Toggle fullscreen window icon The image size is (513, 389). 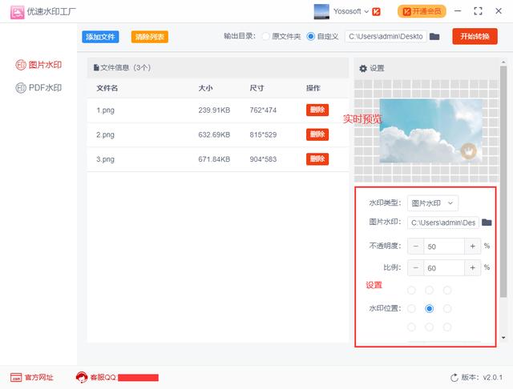tap(478, 11)
